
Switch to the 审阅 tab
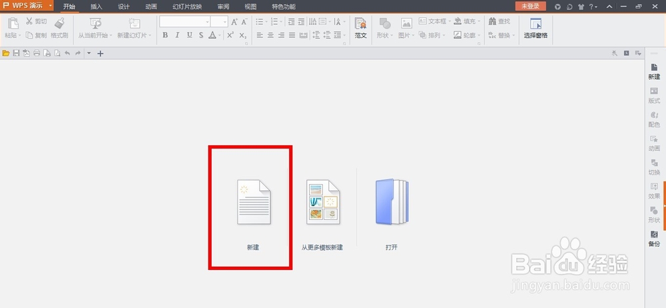click(223, 7)
